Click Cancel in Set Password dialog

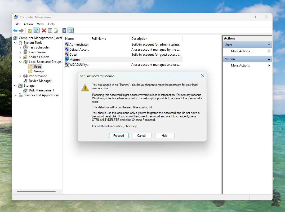click(x=142, y=136)
